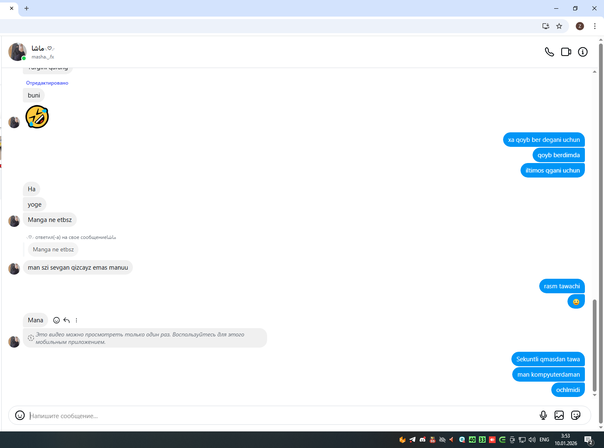This screenshot has width=604, height=448.
Task: Click the chat scrollbar down arrow
Action: click(594, 395)
